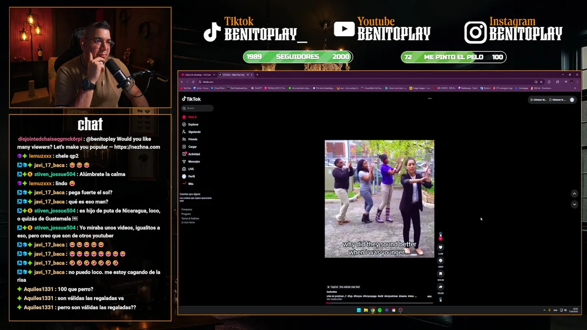Expand the Terms & Policies footer section
This screenshot has height=330, width=587.
pyautogui.click(x=190, y=219)
